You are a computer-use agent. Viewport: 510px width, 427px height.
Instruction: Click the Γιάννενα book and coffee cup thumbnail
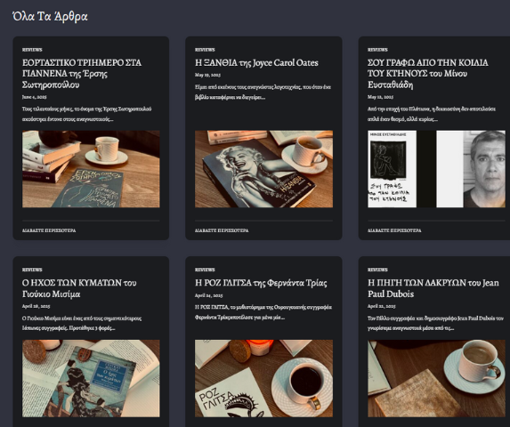[x=91, y=169]
